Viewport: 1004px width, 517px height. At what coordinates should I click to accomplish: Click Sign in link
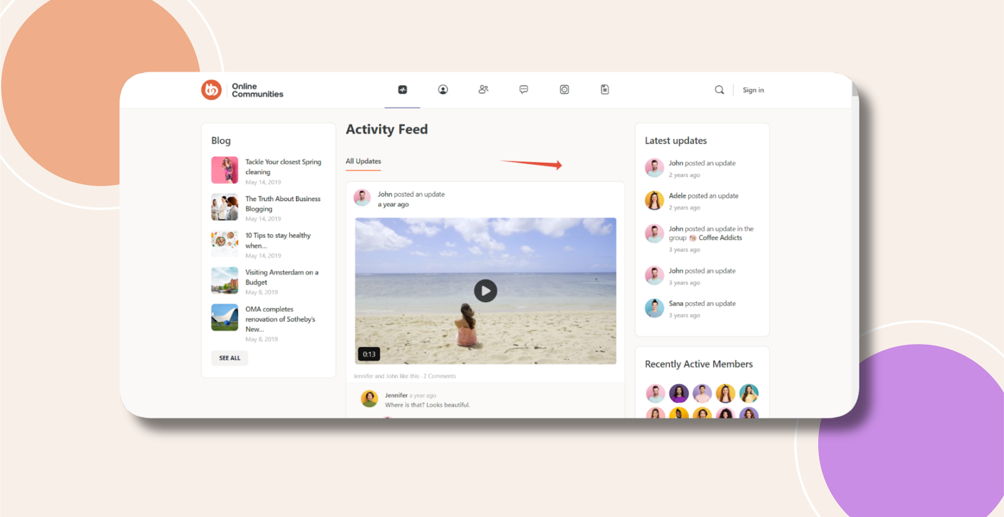point(753,90)
